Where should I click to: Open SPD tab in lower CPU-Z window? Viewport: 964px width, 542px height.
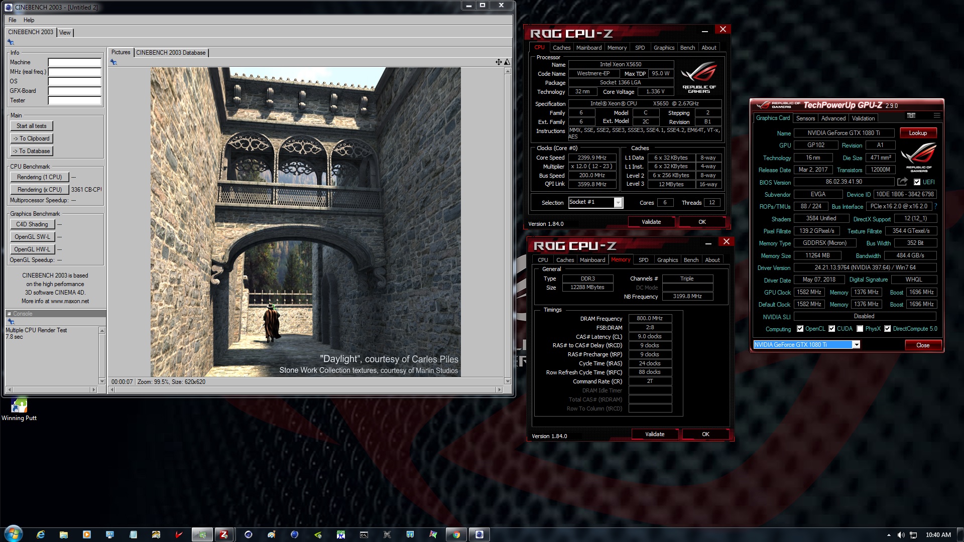click(x=643, y=260)
